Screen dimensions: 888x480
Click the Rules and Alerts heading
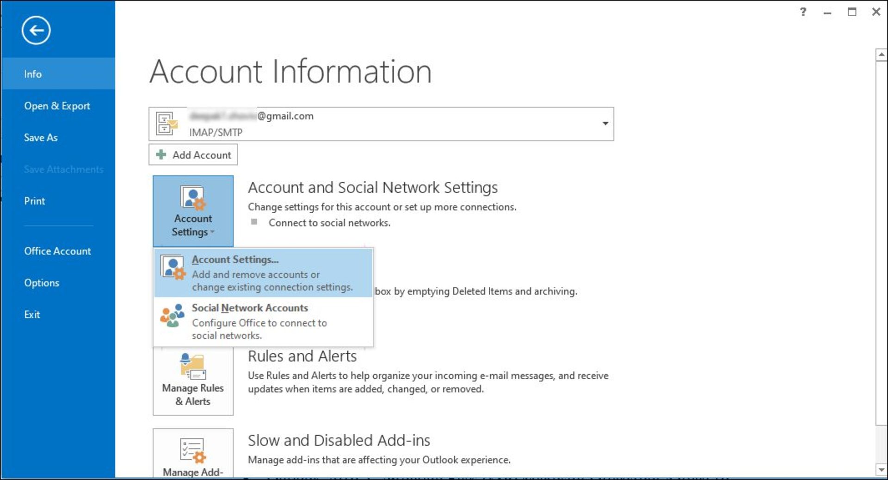(x=302, y=356)
